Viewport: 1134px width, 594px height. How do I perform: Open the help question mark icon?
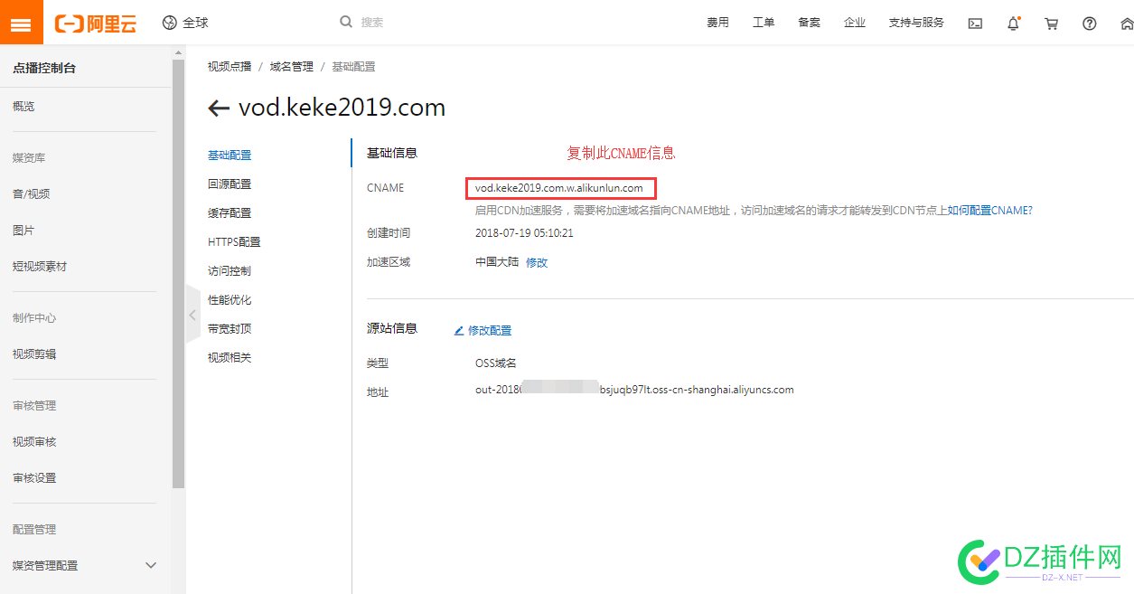coord(1089,24)
